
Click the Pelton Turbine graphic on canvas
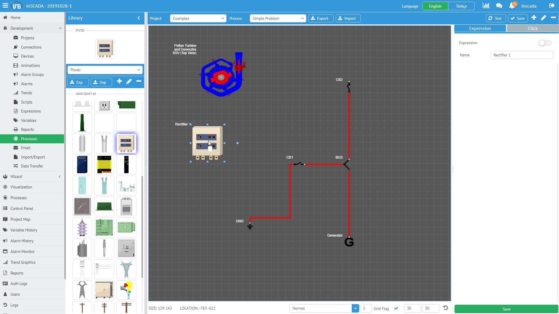tap(222, 75)
